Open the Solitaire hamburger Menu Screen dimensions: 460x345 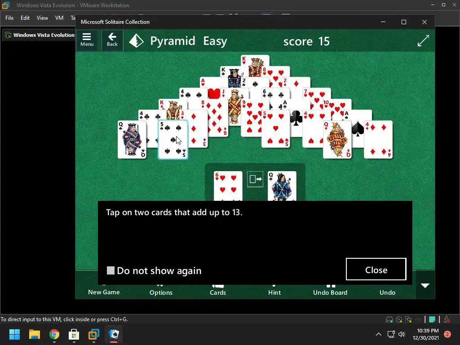pos(87,40)
